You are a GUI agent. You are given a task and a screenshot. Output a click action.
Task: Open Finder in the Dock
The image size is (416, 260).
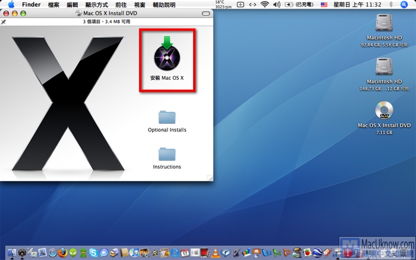point(12,253)
